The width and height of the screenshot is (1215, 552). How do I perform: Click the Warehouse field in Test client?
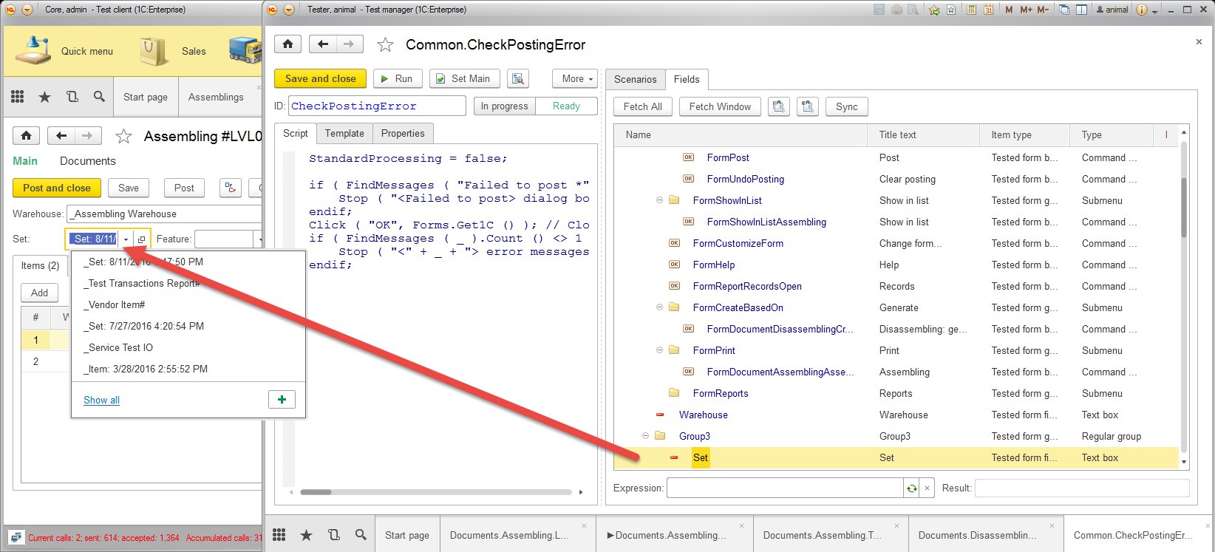point(166,214)
